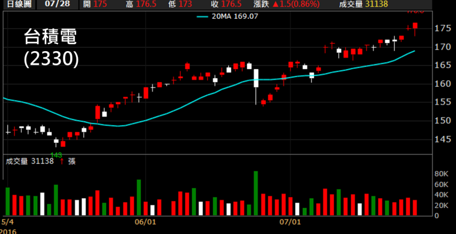The image size is (456, 234).
Task: Click the 20MA 169.07 legend label
Action: point(235,17)
